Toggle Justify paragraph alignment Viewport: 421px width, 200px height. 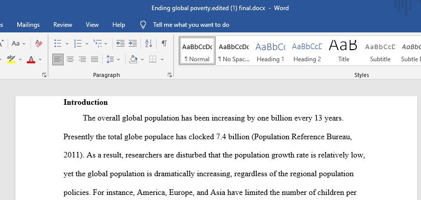95,59
